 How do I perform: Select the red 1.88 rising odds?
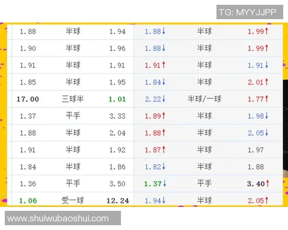(155, 133)
